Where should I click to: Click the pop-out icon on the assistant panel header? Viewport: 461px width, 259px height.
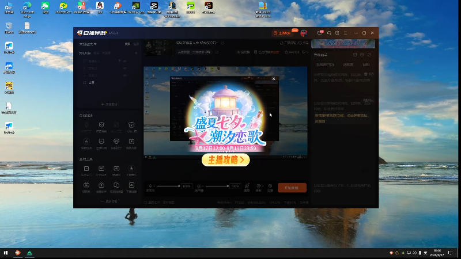pos(369,55)
